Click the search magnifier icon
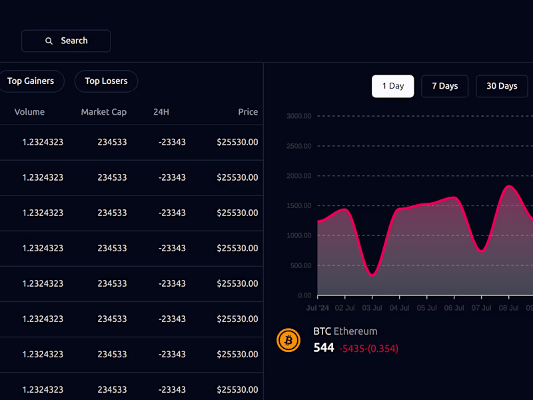Screen dimensions: 533x400 (x=49, y=41)
